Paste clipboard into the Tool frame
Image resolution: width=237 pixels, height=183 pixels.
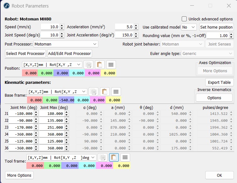click(114, 157)
